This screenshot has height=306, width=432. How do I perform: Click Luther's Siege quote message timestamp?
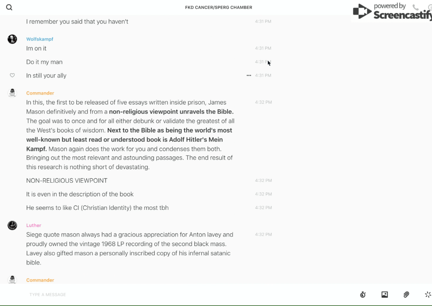(x=263, y=235)
